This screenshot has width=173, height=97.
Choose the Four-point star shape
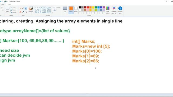[x=38, y=12]
